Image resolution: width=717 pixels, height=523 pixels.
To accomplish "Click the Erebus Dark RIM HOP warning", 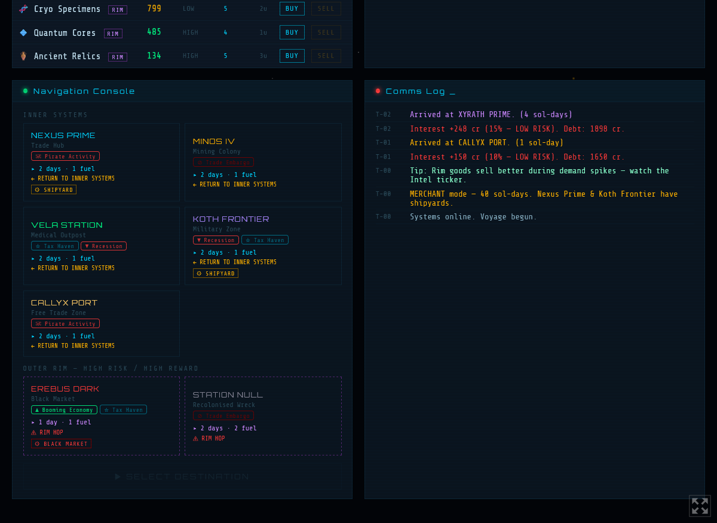I will pyautogui.click(x=47, y=433).
